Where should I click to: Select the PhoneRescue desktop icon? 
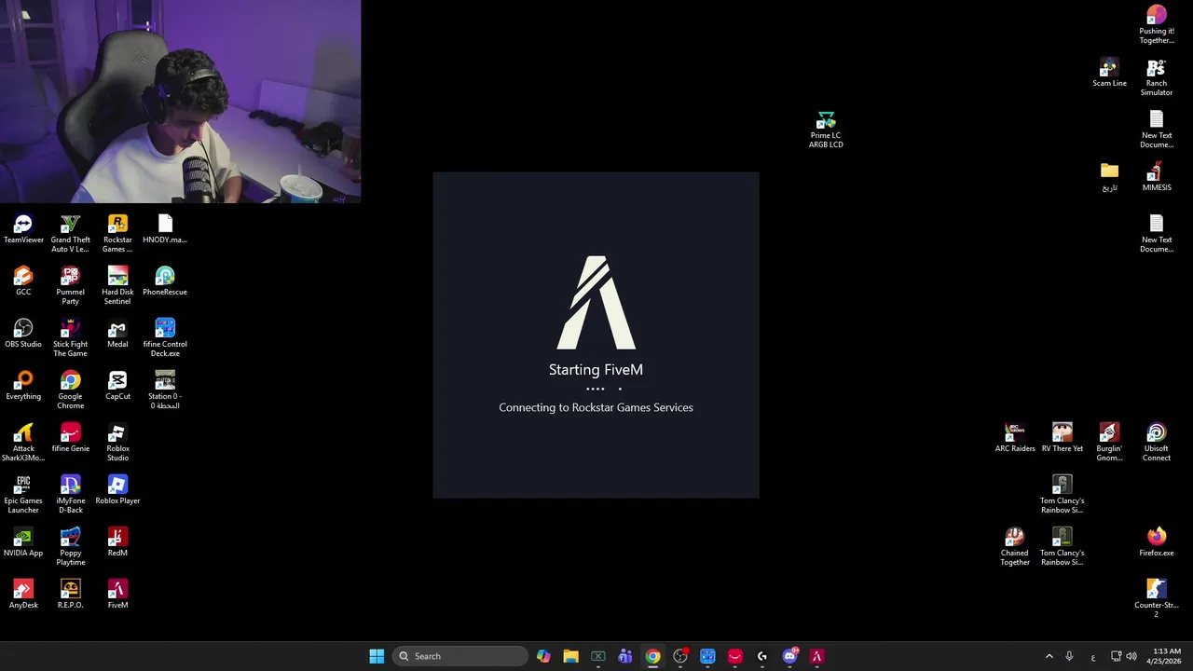point(165,281)
